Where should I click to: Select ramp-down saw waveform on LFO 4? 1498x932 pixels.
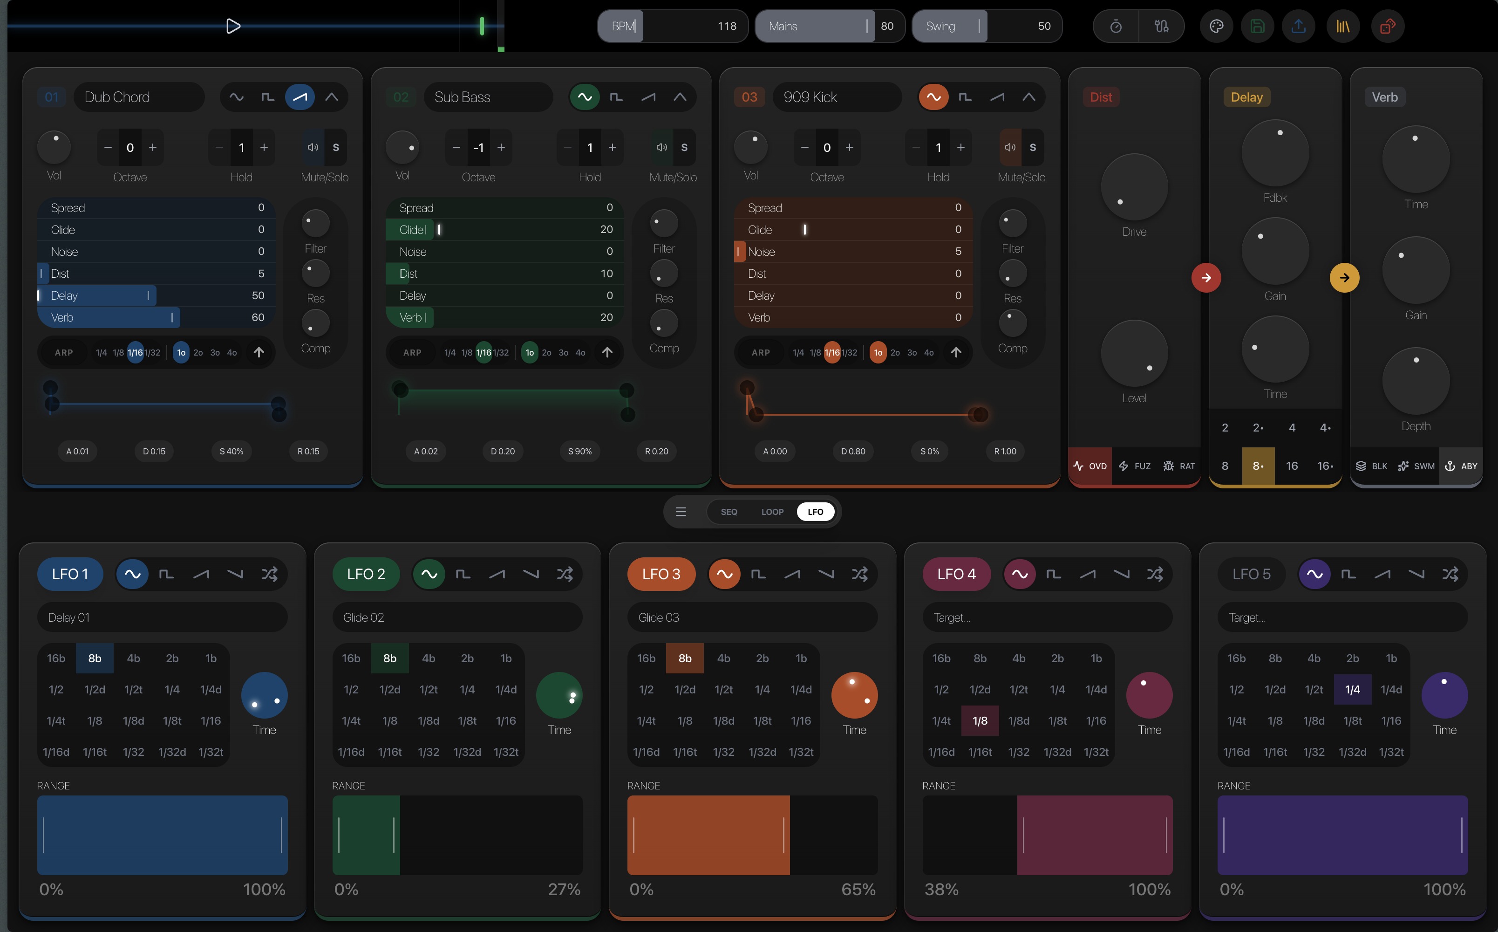point(1121,574)
